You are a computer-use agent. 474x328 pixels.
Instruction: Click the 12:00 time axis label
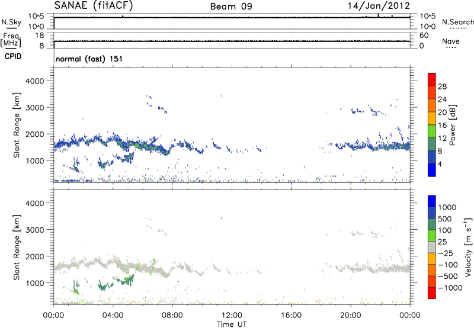coord(232,315)
